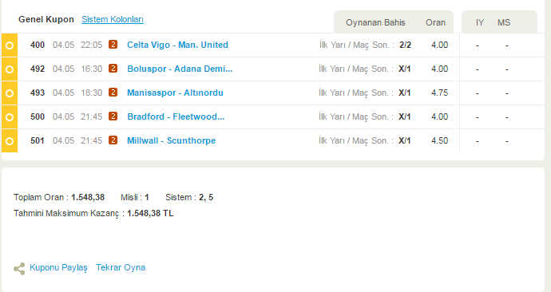Click yellow status circle for match 500
This screenshot has width=551, height=292.
click(x=10, y=116)
